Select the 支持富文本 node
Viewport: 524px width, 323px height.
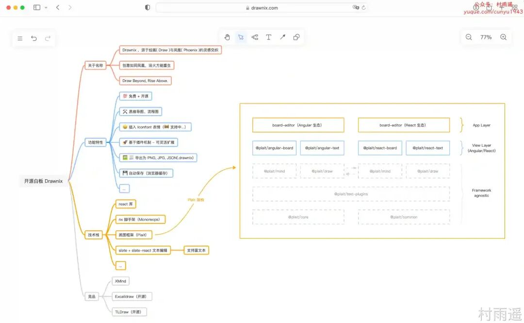tap(196, 250)
